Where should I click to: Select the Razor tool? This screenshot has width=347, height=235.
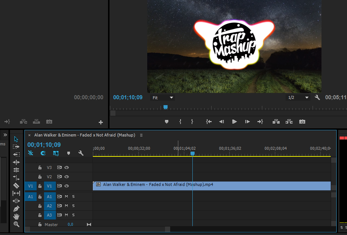(16, 186)
